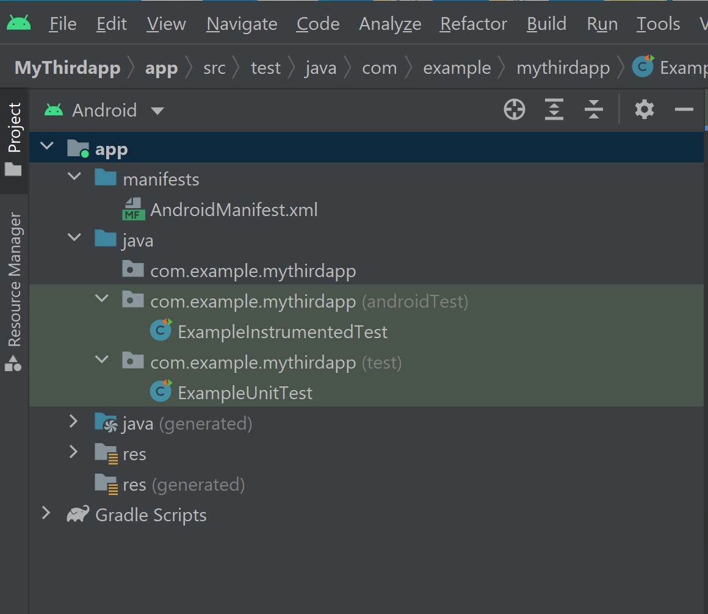Click the Expand All icon

[554, 110]
